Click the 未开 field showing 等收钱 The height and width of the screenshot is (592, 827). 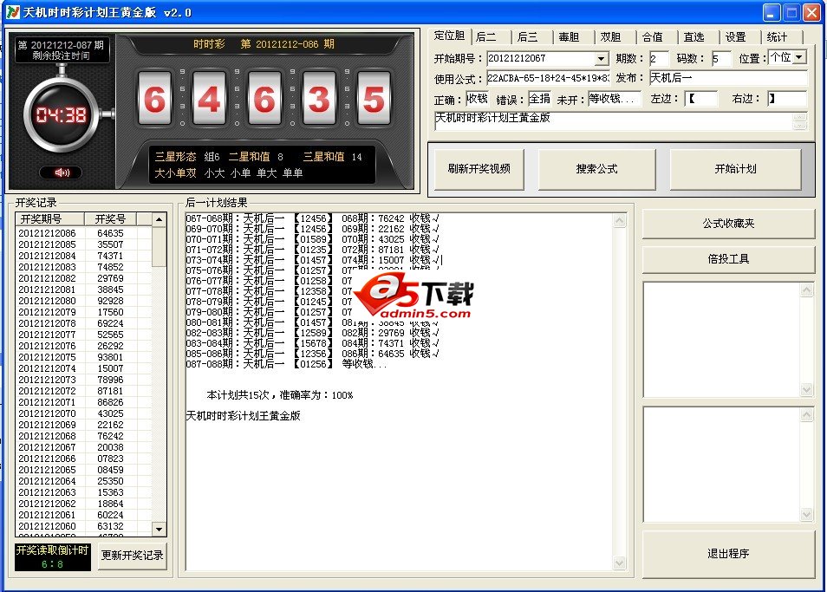click(x=615, y=99)
